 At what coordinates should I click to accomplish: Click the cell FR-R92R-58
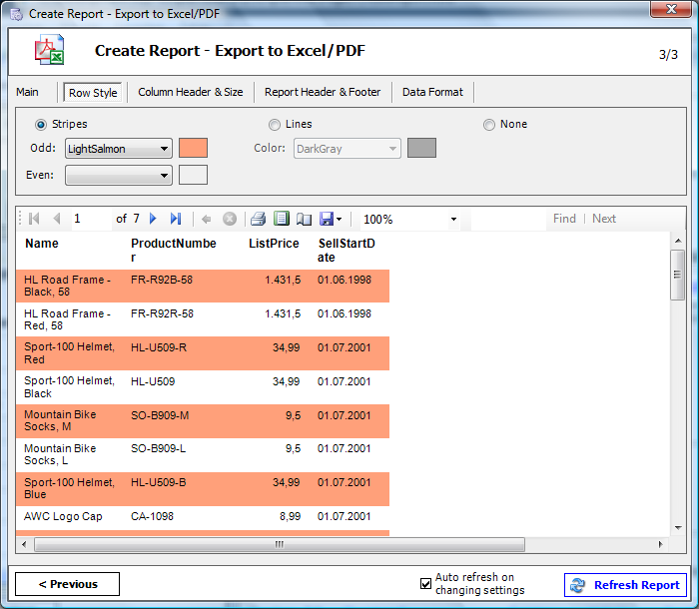coord(162,313)
